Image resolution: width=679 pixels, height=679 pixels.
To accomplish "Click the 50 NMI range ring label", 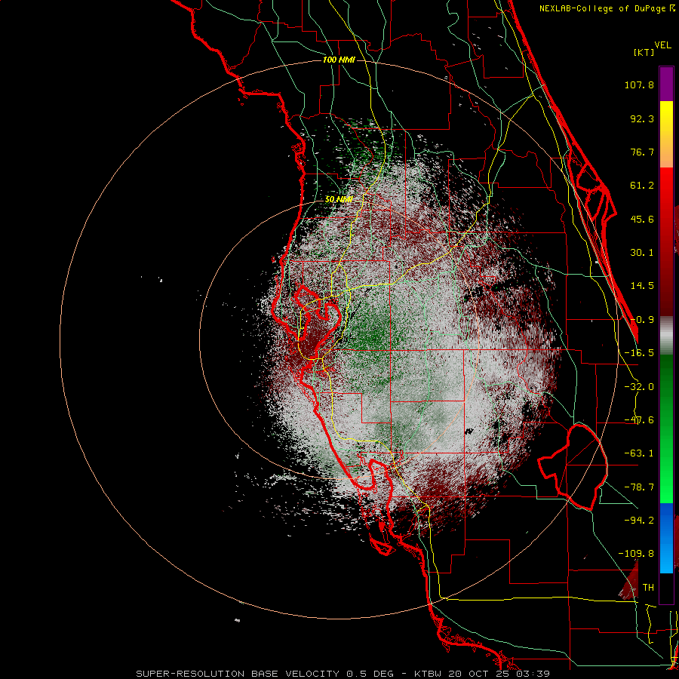I will coord(338,200).
